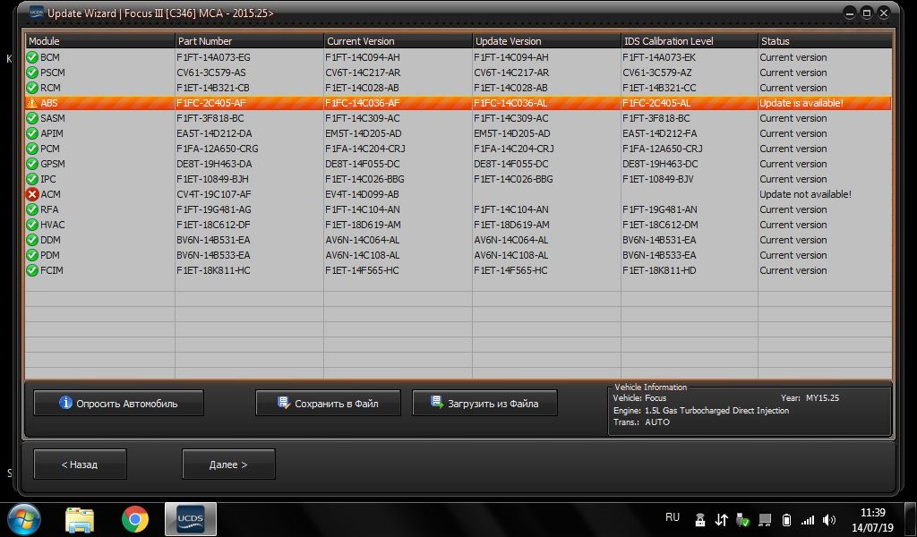Open volume speaker icon in tray
Screen dimensions: 917x537
(828, 519)
